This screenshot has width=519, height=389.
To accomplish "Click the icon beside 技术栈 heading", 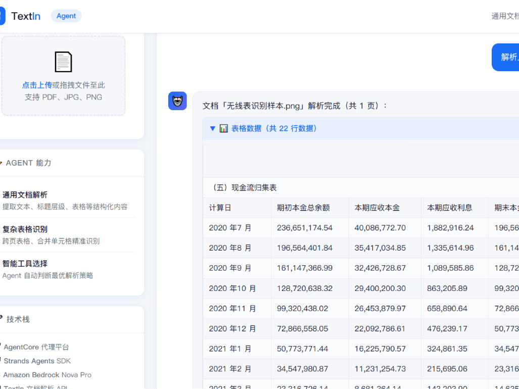I will 1,319.
